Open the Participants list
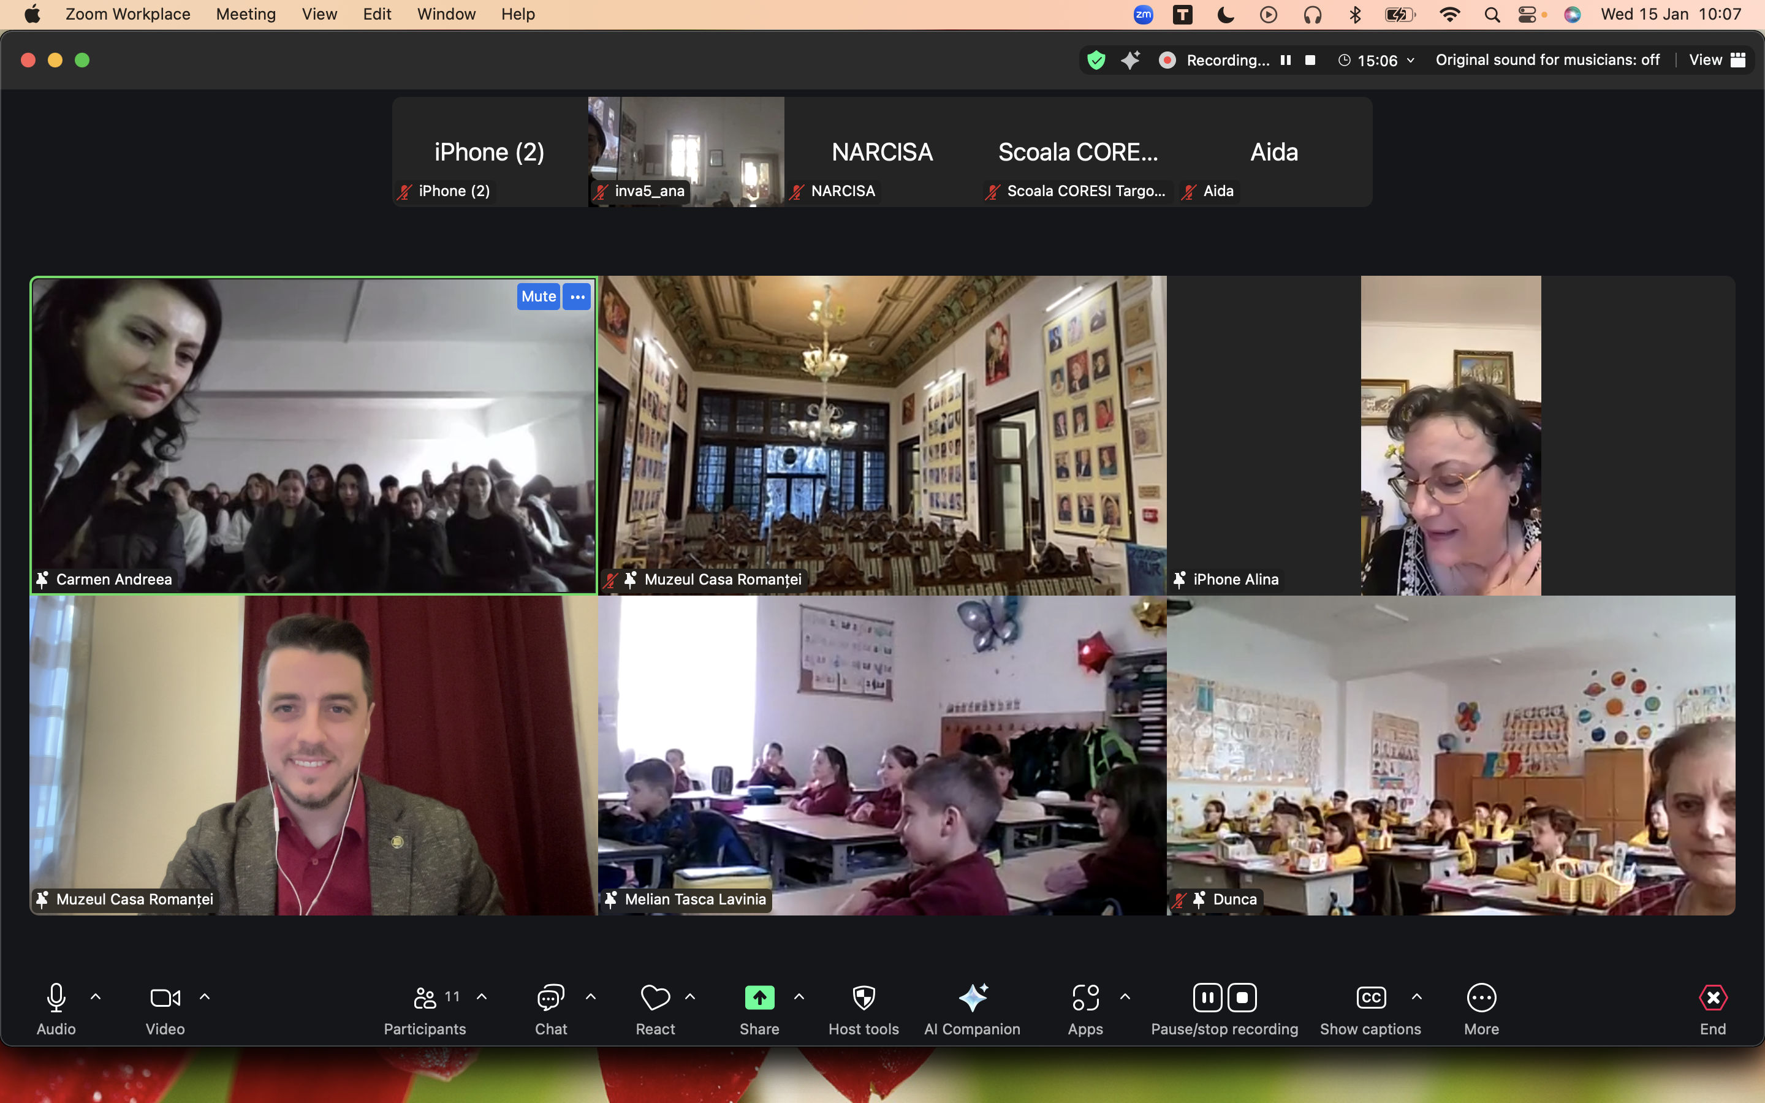 425,997
